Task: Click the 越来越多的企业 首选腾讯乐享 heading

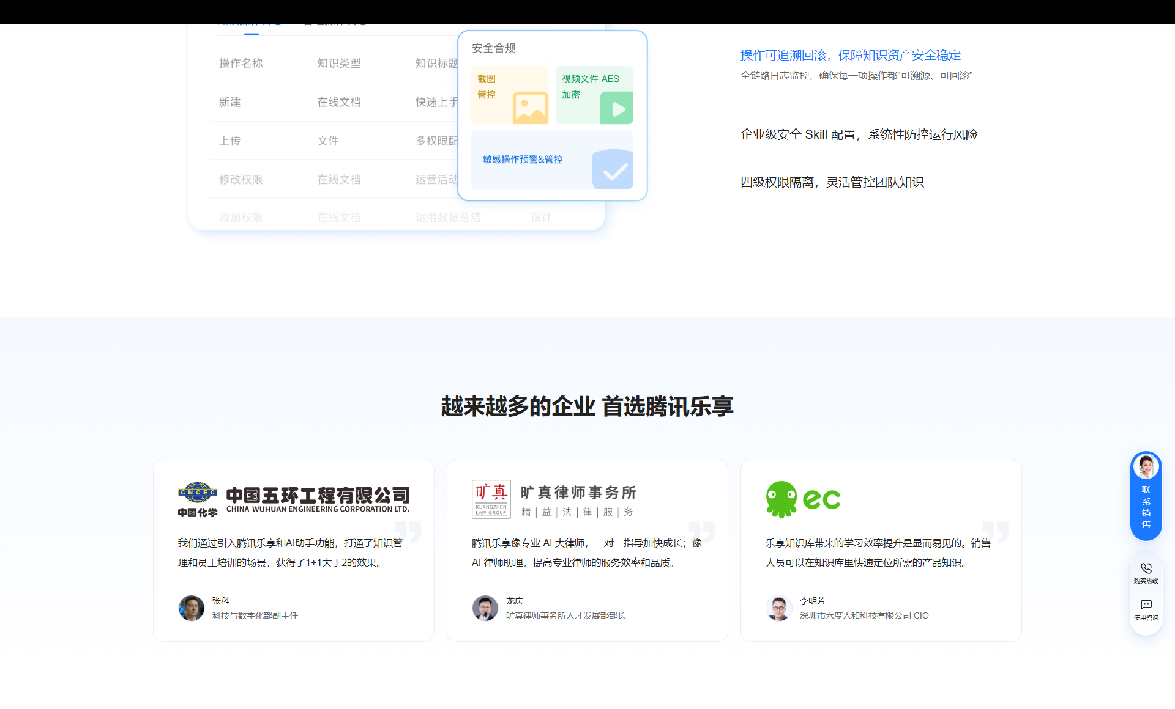Action: click(x=587, y=406)
